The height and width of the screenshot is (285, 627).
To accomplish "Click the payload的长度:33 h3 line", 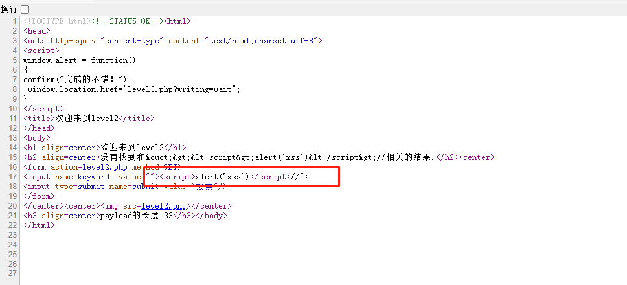I will click(x=125, y=216).
